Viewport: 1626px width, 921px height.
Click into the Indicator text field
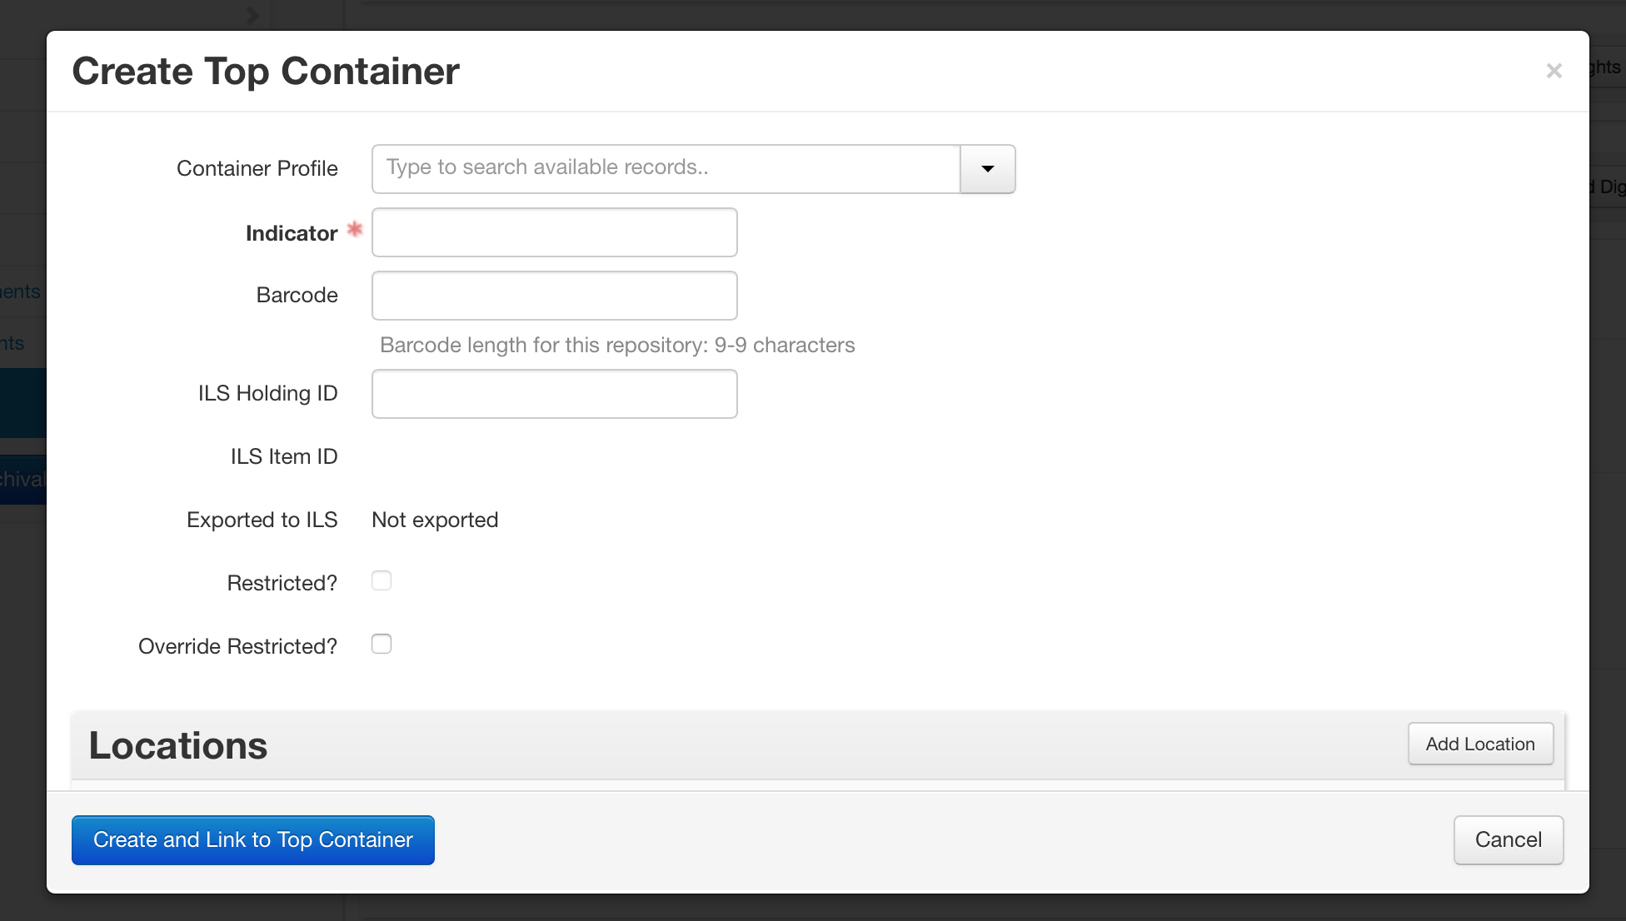[555, 232]
